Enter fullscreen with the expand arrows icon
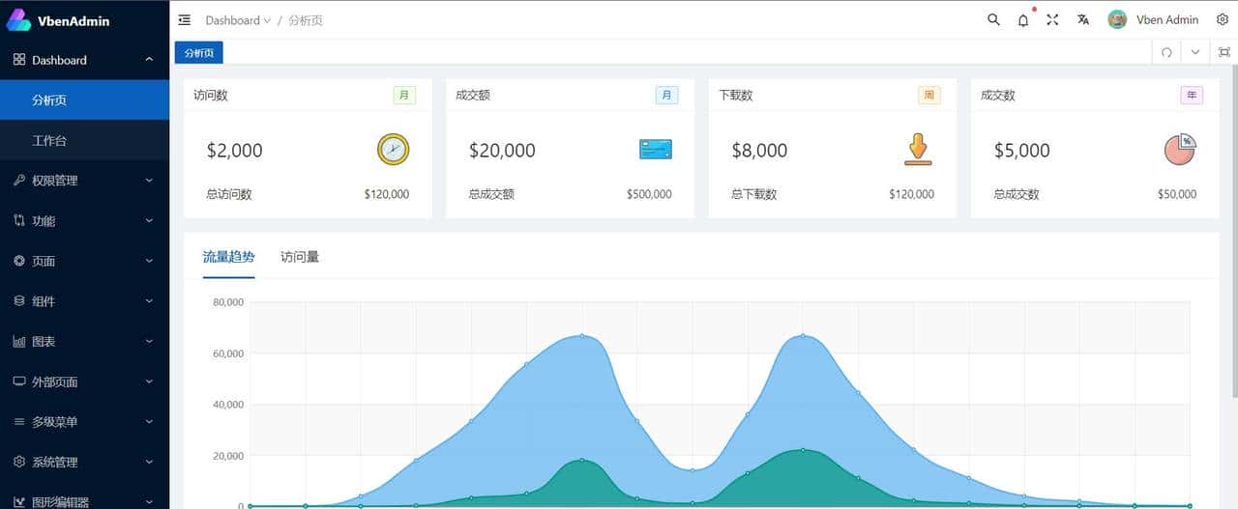1238x509 pixels. [1052, 19]
